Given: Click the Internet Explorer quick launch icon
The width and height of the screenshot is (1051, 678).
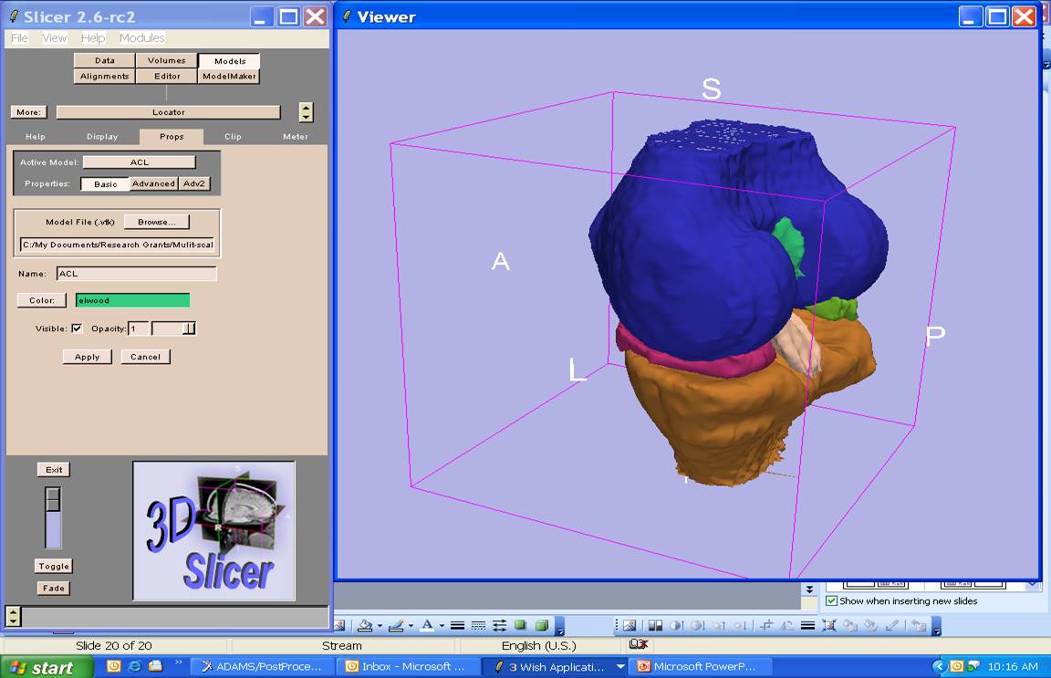Looking at the screenshot, I should click(x=134, y=667).
